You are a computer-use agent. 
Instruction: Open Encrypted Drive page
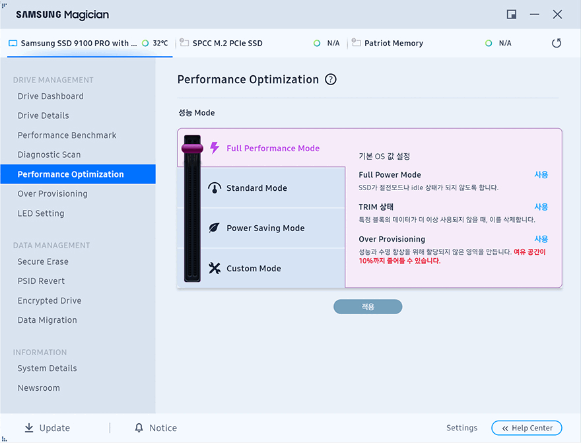[x=50, y=300]
